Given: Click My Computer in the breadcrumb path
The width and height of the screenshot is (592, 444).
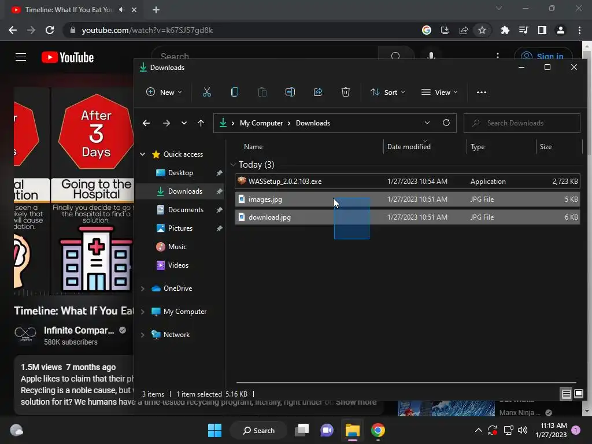Looking at the screenshot, I should coord(261,123).
